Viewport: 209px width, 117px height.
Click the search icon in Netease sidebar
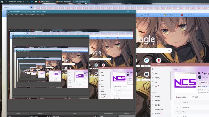coord(153,73)
